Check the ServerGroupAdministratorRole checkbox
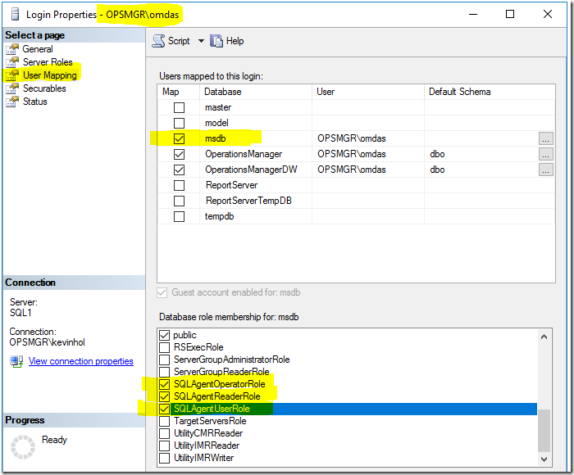The image size is (574, 475). coord(164,360)
